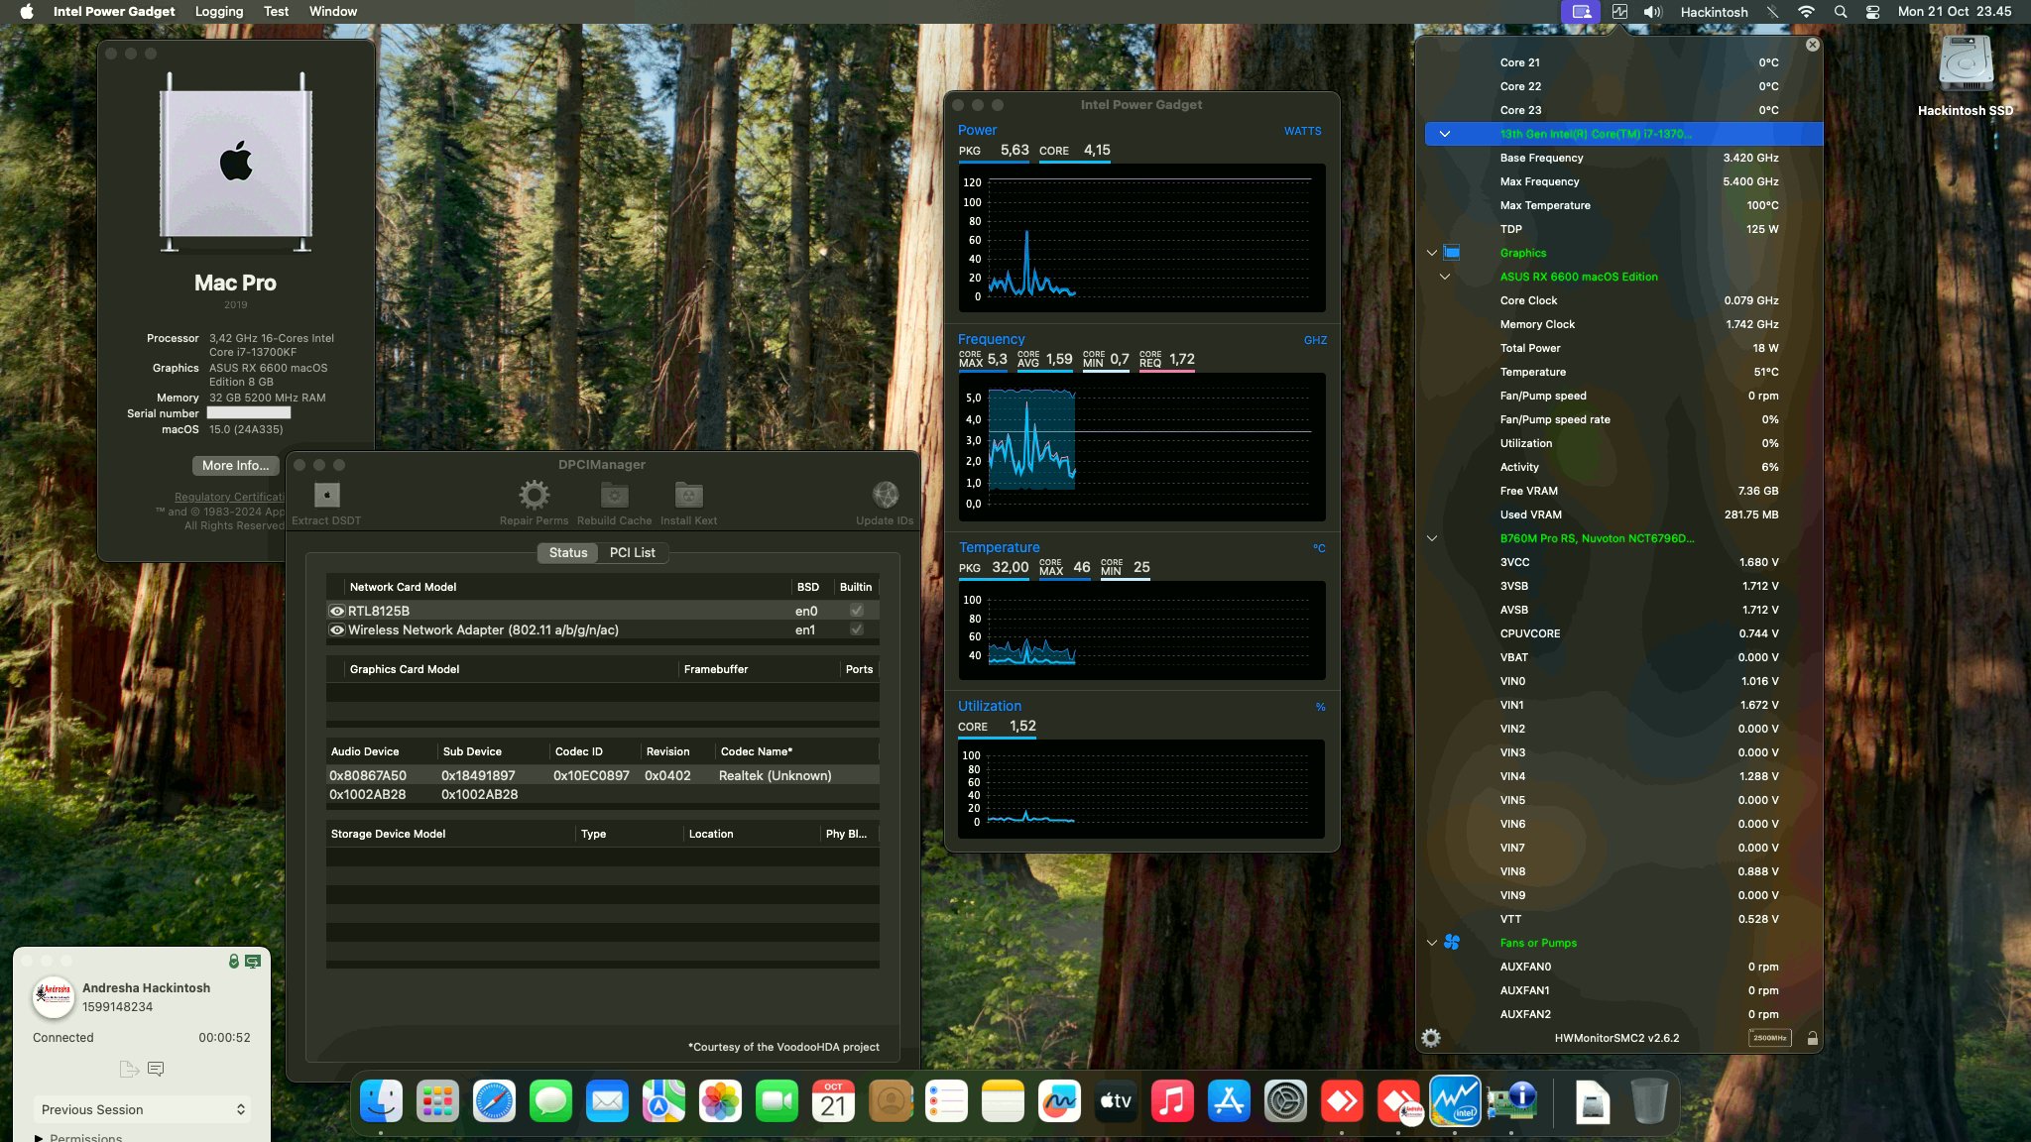
Task: Open Safari from the Dock
Action: click(494, 1100)
